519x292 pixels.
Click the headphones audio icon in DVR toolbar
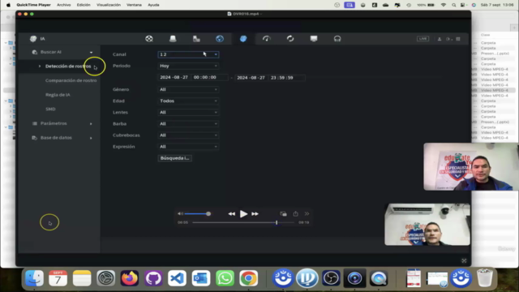[x=337, y=39]
